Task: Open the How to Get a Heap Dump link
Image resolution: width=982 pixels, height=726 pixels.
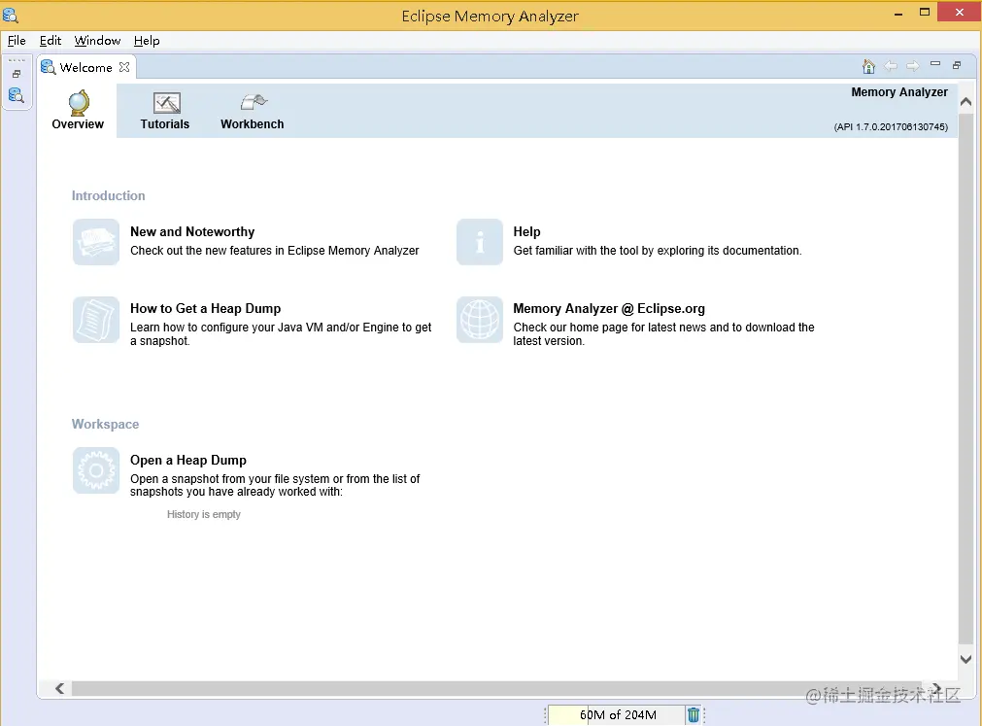Action: (205, 309)
